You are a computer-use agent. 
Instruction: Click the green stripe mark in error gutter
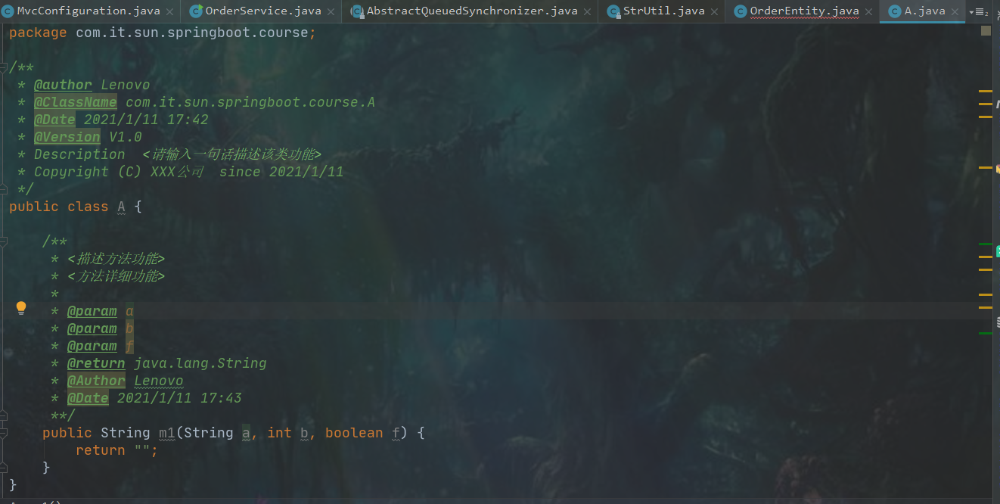pos(985,244)
